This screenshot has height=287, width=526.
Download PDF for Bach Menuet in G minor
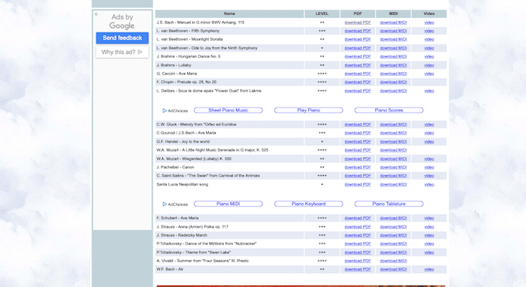pos(358,23)
